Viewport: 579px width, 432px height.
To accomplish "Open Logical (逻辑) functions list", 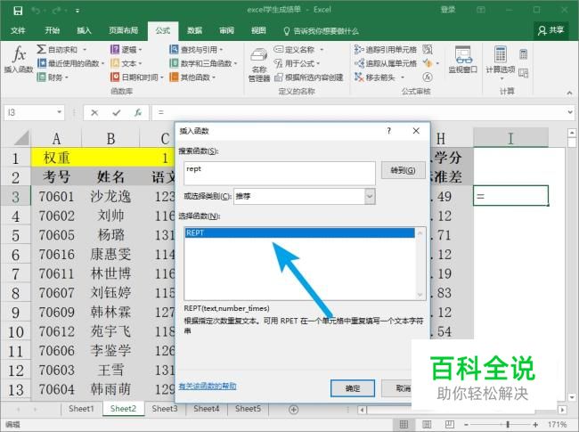I will click(126, 50).
